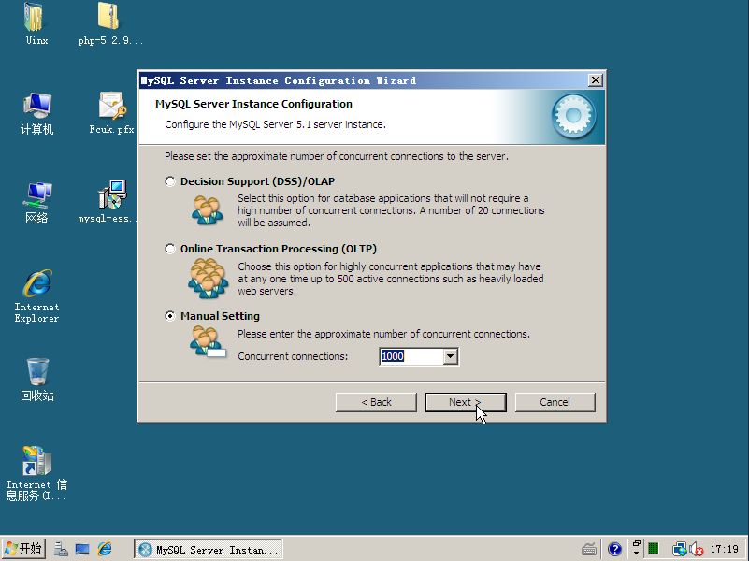Click the Manual Setting users icon
Image resolution: width=749 pixels, height=561 pixels.
pyautogui.click(x=208, y=341)
